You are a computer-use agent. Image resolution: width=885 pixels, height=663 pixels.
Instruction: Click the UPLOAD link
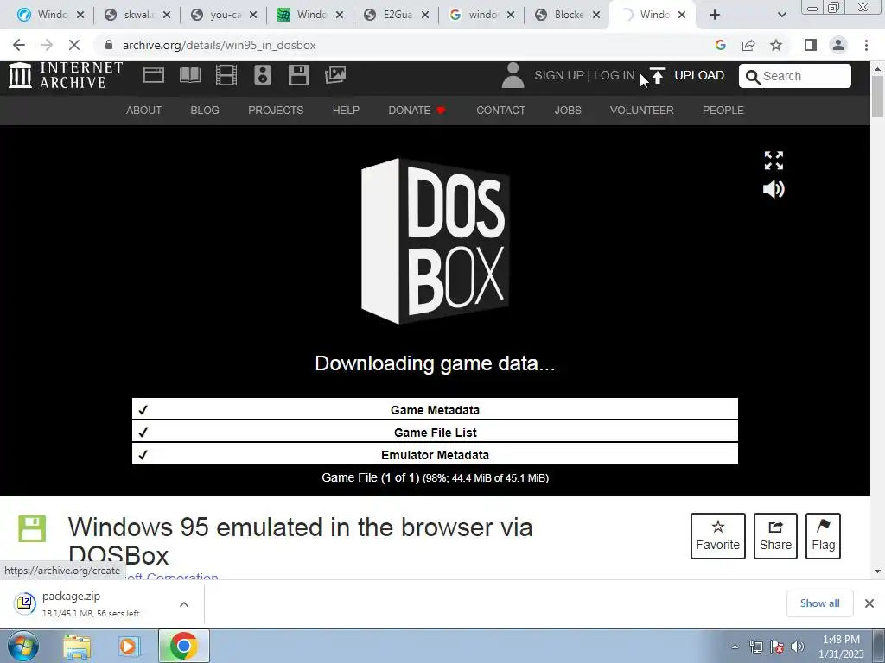pos(698,76)
